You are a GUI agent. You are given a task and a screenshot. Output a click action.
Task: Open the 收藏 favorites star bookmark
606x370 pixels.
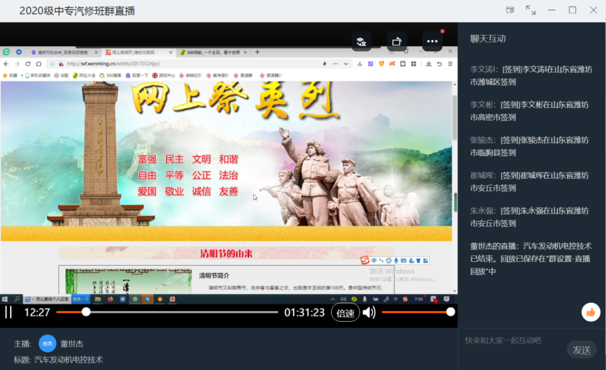click(x=10, y=75)
